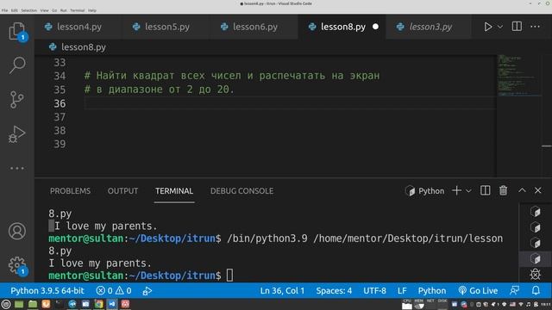Click the feedback icon in status bar
Screen dimensions: 552x310
(x=515, y=291)
